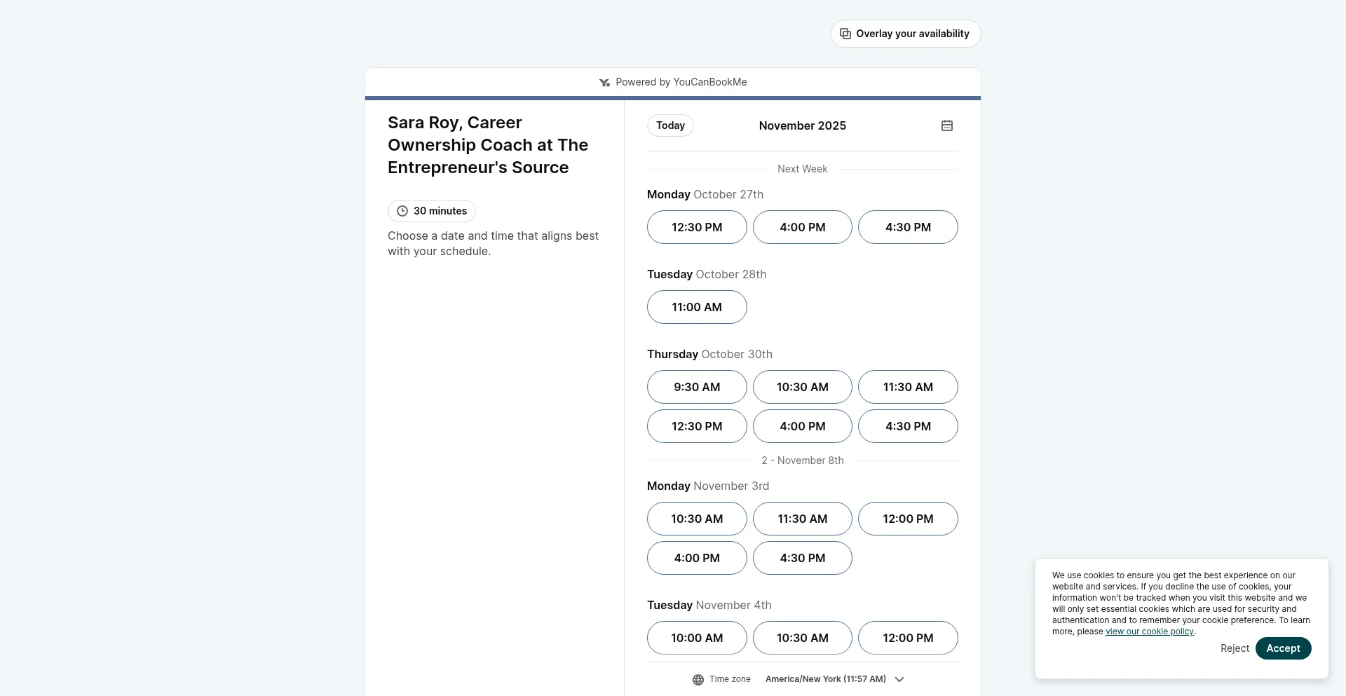Select 12:30 PM on Monday October 27th

click(697, 227)
